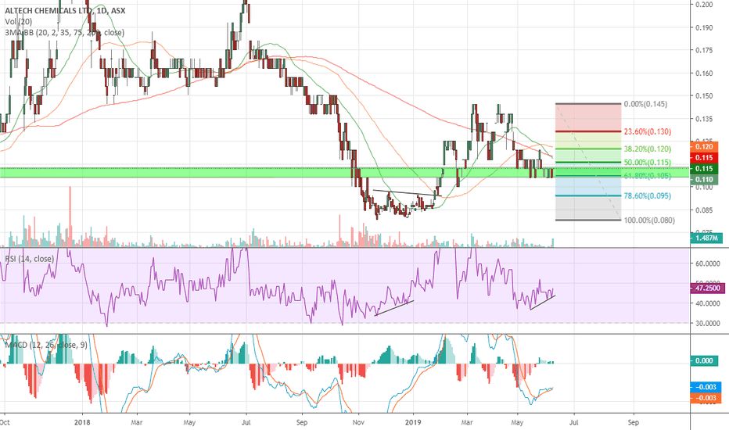Select the RSI trendline under May readings
This screenshot has width=729, height=430.
pos(543,303)
